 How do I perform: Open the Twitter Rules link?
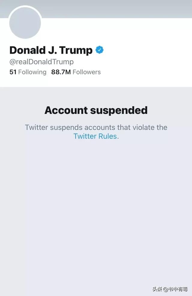coord(95,136)
